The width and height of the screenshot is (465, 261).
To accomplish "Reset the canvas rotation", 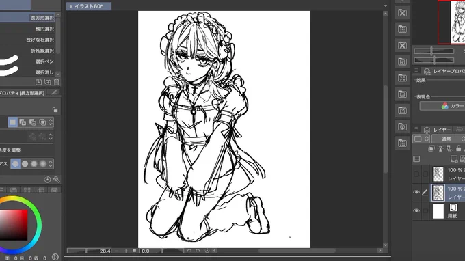I will [x=207, y=251].
